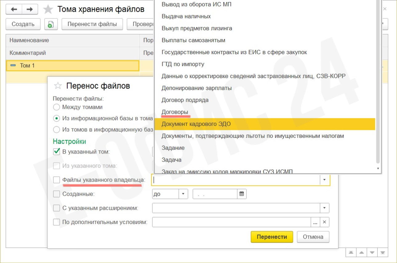This screenshot has width=397, height=263.
Task: Check С указанным расширением option
Action: click(57, 208)
